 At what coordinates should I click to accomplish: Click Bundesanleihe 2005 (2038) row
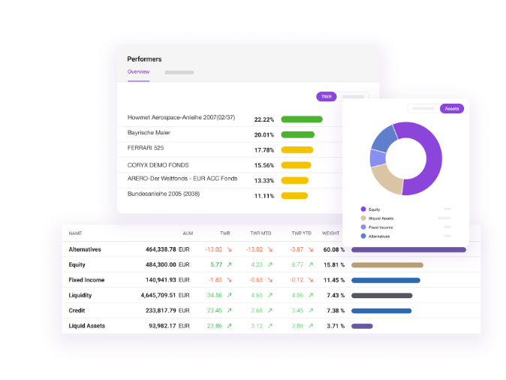230,196
